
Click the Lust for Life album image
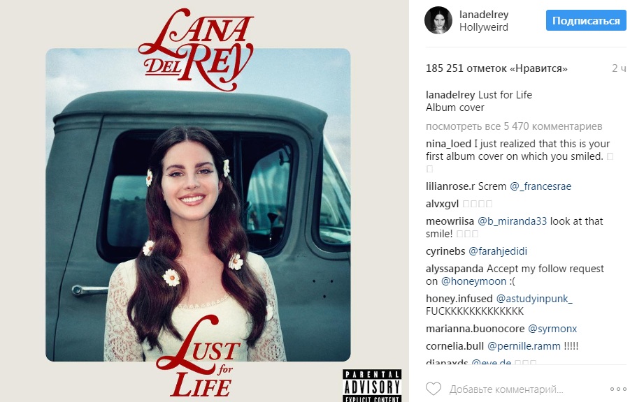coord(204,201)
